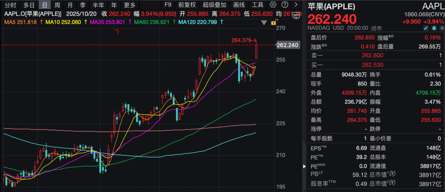Screen dimensions: 445x192
Task: Click the 最高 264.375 value in the side panel
Action: pyautogui.click(x=357, y=120)
